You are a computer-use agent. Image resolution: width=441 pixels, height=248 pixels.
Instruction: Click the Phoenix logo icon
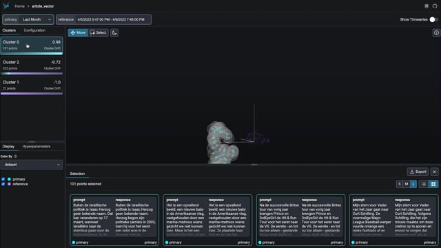pos(6,6)
